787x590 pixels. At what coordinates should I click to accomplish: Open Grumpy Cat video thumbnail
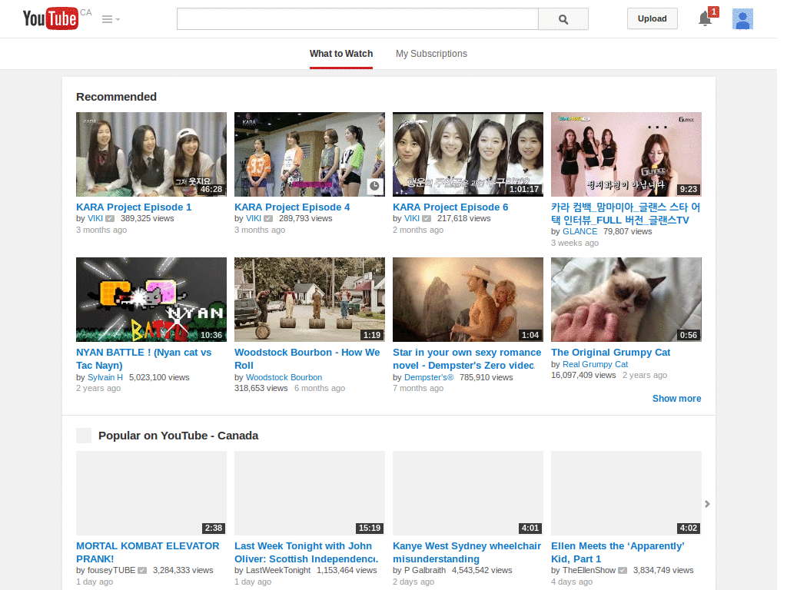[626, 300]
